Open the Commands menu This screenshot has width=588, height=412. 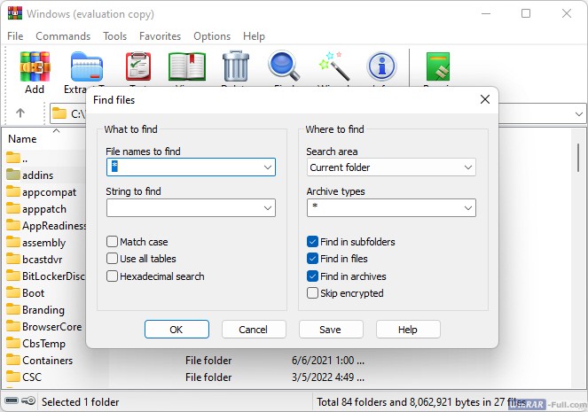63,36
